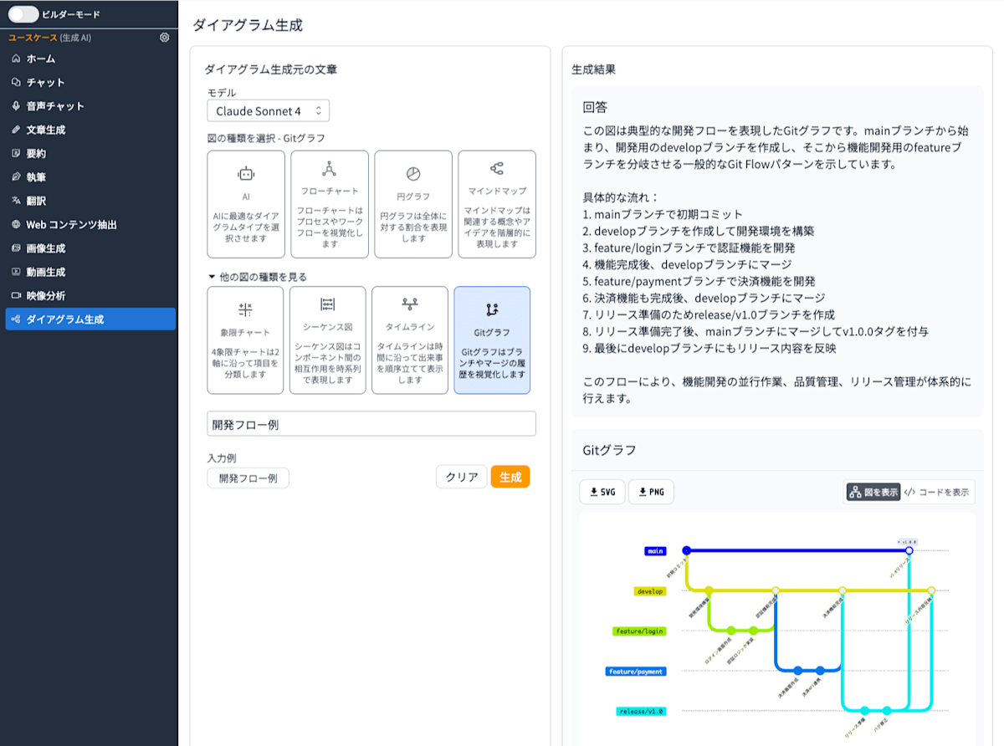Open the settings gear beside ユースケース
1004x746 pixels.
pyautogui.click(x=164, y=38)
